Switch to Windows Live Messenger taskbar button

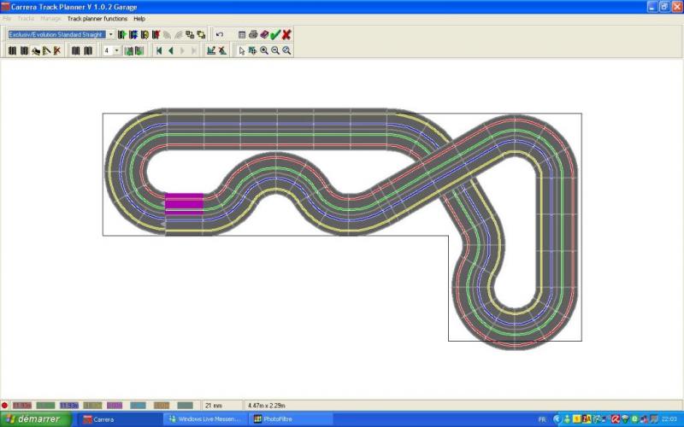(204, 419)
